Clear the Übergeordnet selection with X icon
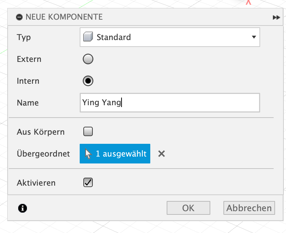This screenshot has height=233, width=286. tap(162, 154)
